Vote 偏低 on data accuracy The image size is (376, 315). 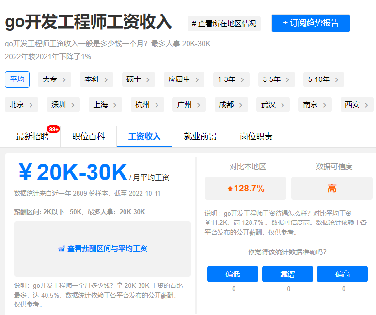tap(233, 274)
